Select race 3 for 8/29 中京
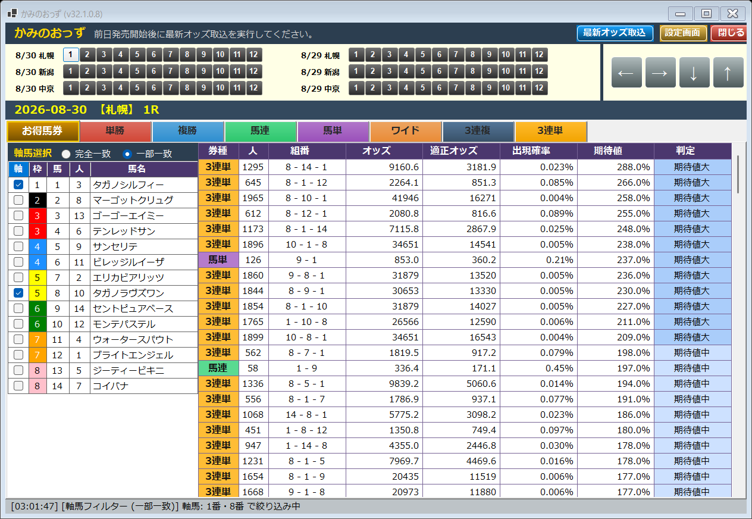752x519 pixels. (389, 89)
